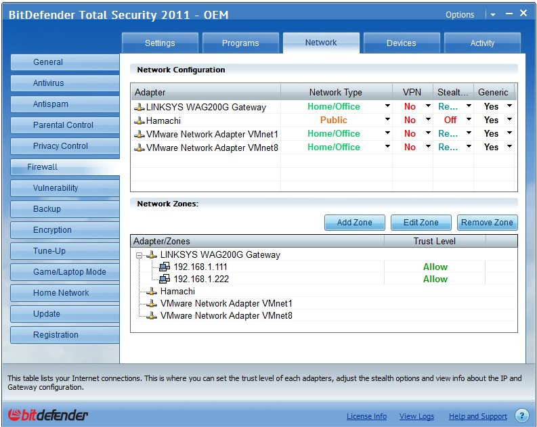The width and height of the screenshot is (537, 427).
Task: Open Stealth dropdown for Hamachi adapter
Action: pyautogui.click(x=469, y=119)
